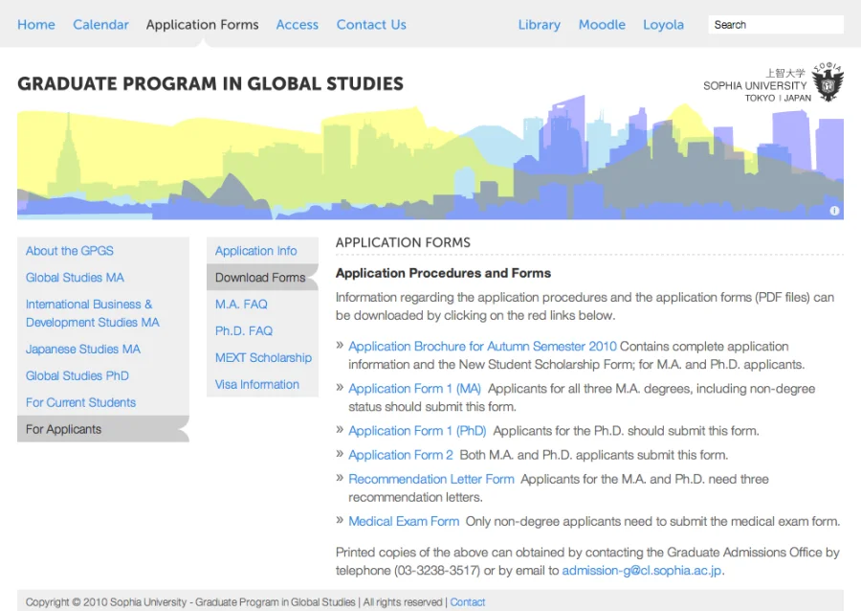
Task: Switch to the Application Info submenu tab
Action: pos(255,251)
